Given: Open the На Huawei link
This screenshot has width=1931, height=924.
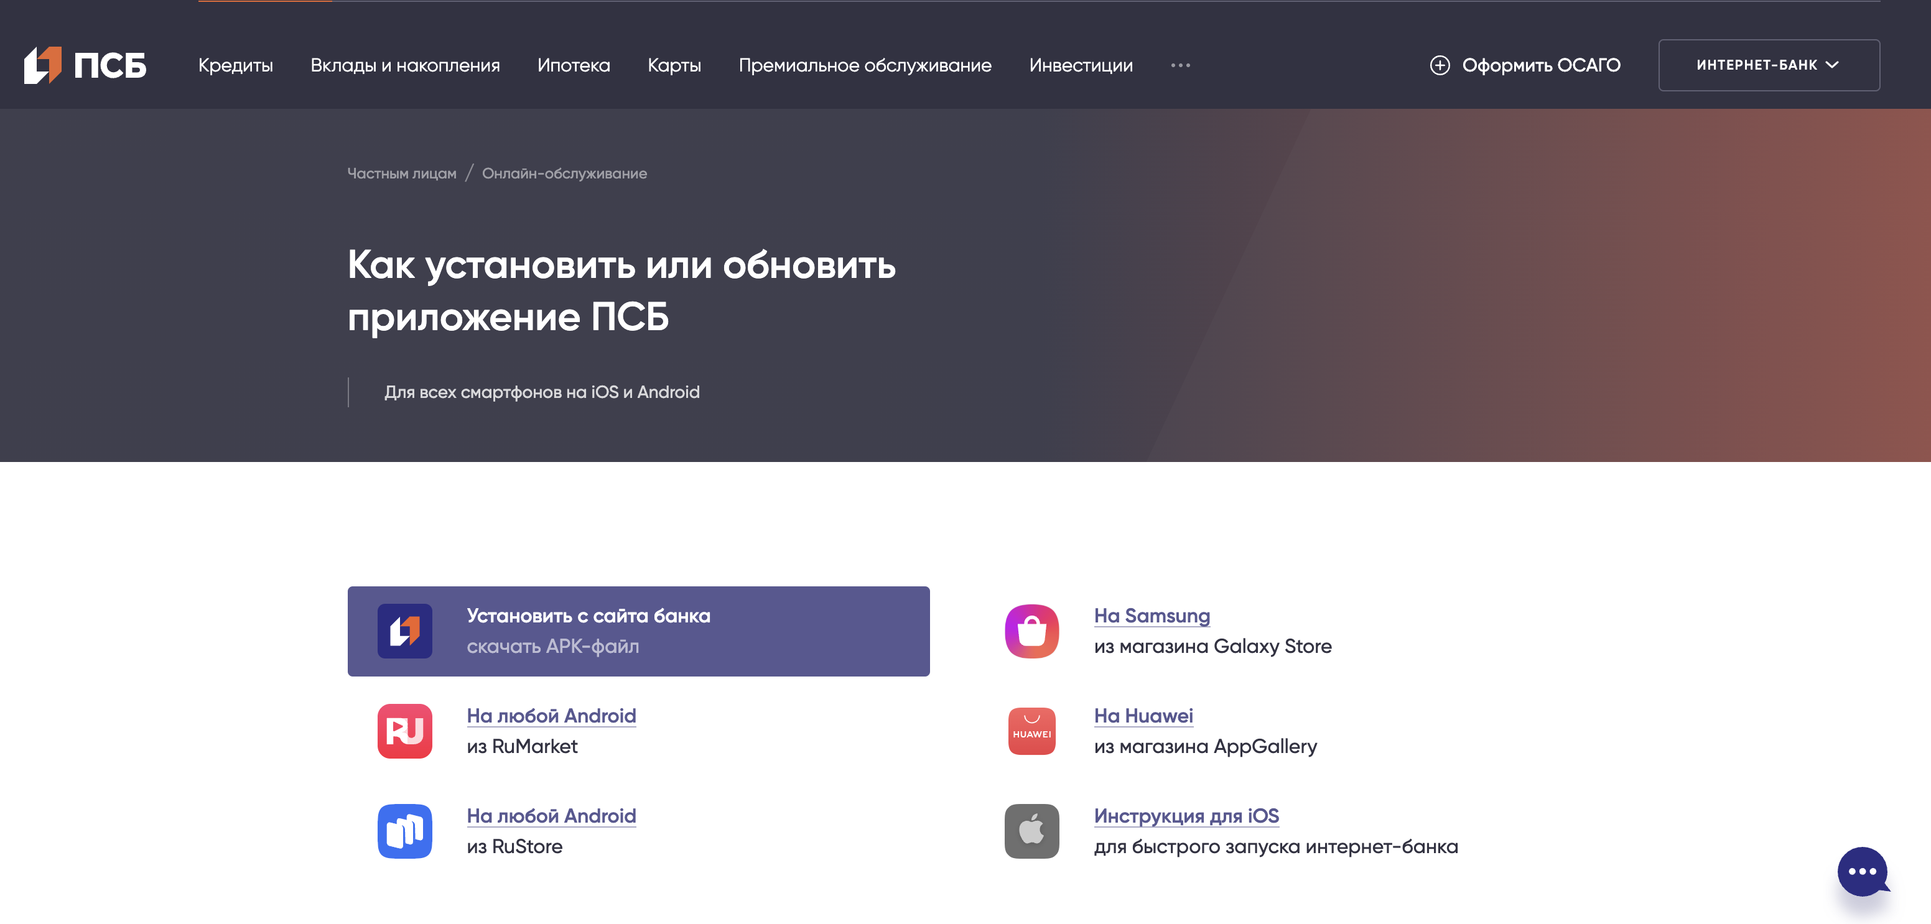Looking at the screenshot, I should point(1143,716).
